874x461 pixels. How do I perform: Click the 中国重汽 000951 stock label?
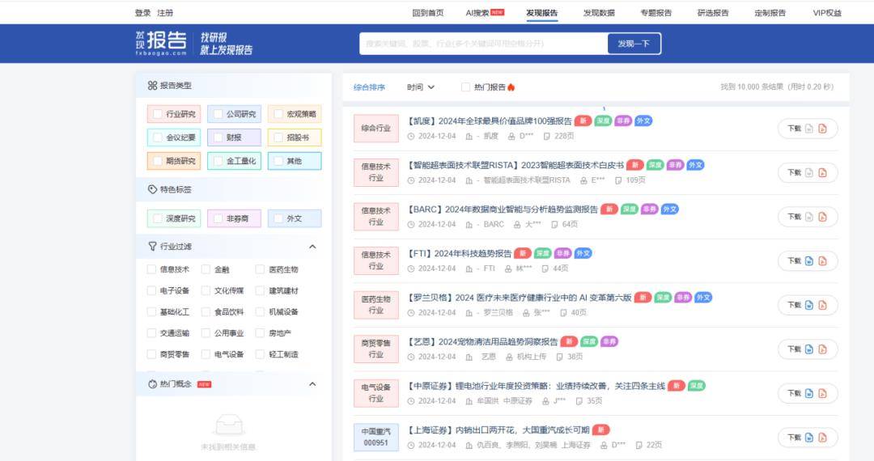[375, 437]
